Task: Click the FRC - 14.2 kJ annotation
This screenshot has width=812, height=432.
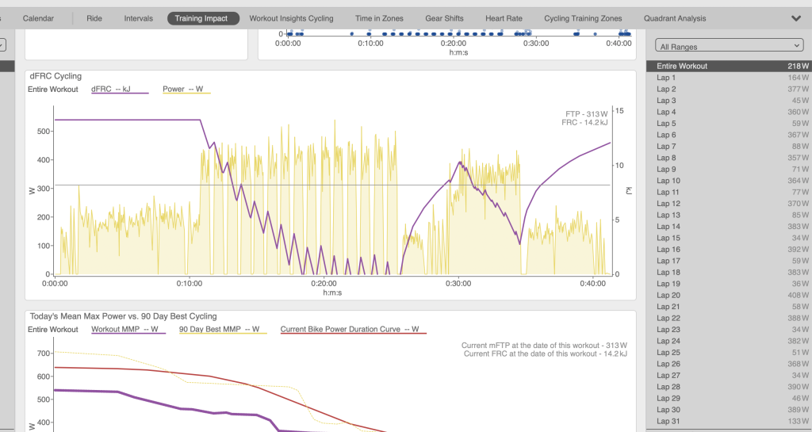Action: tap(584, 123)
